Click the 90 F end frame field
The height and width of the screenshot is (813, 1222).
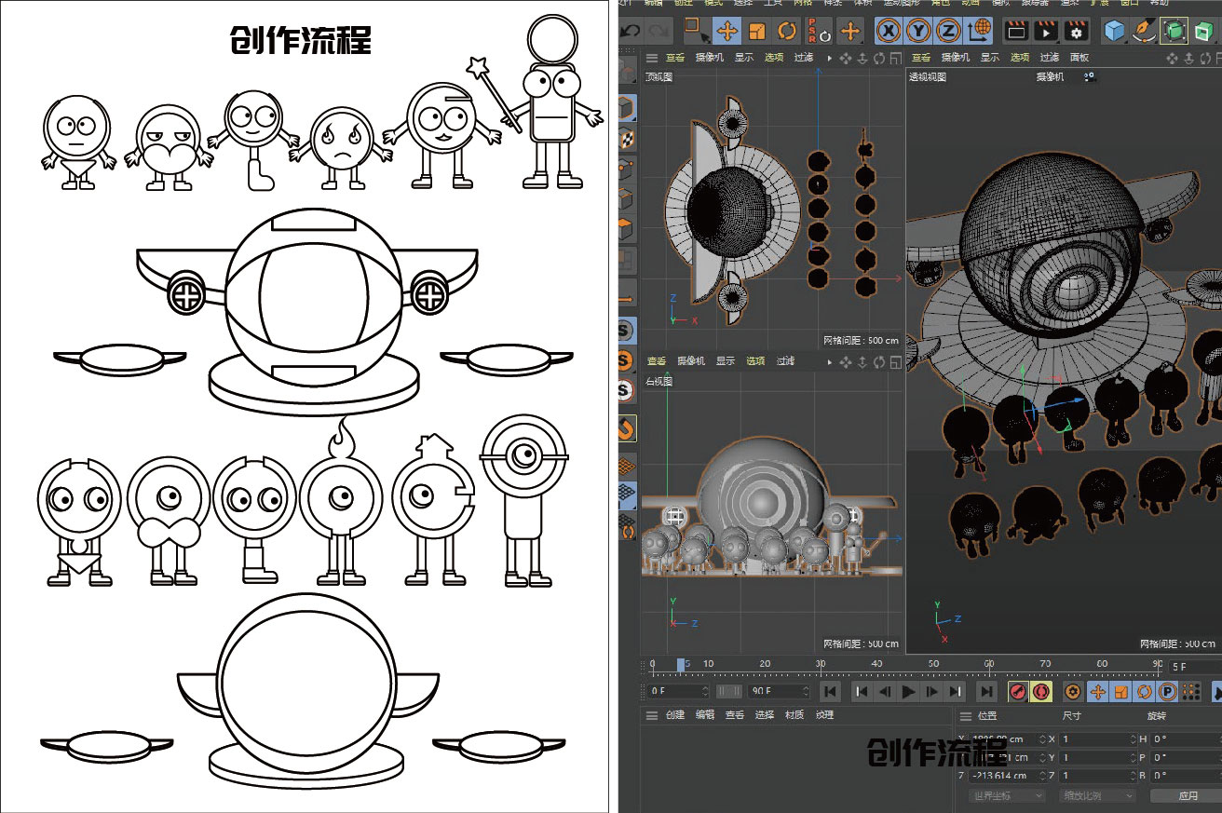click(777, 691)
